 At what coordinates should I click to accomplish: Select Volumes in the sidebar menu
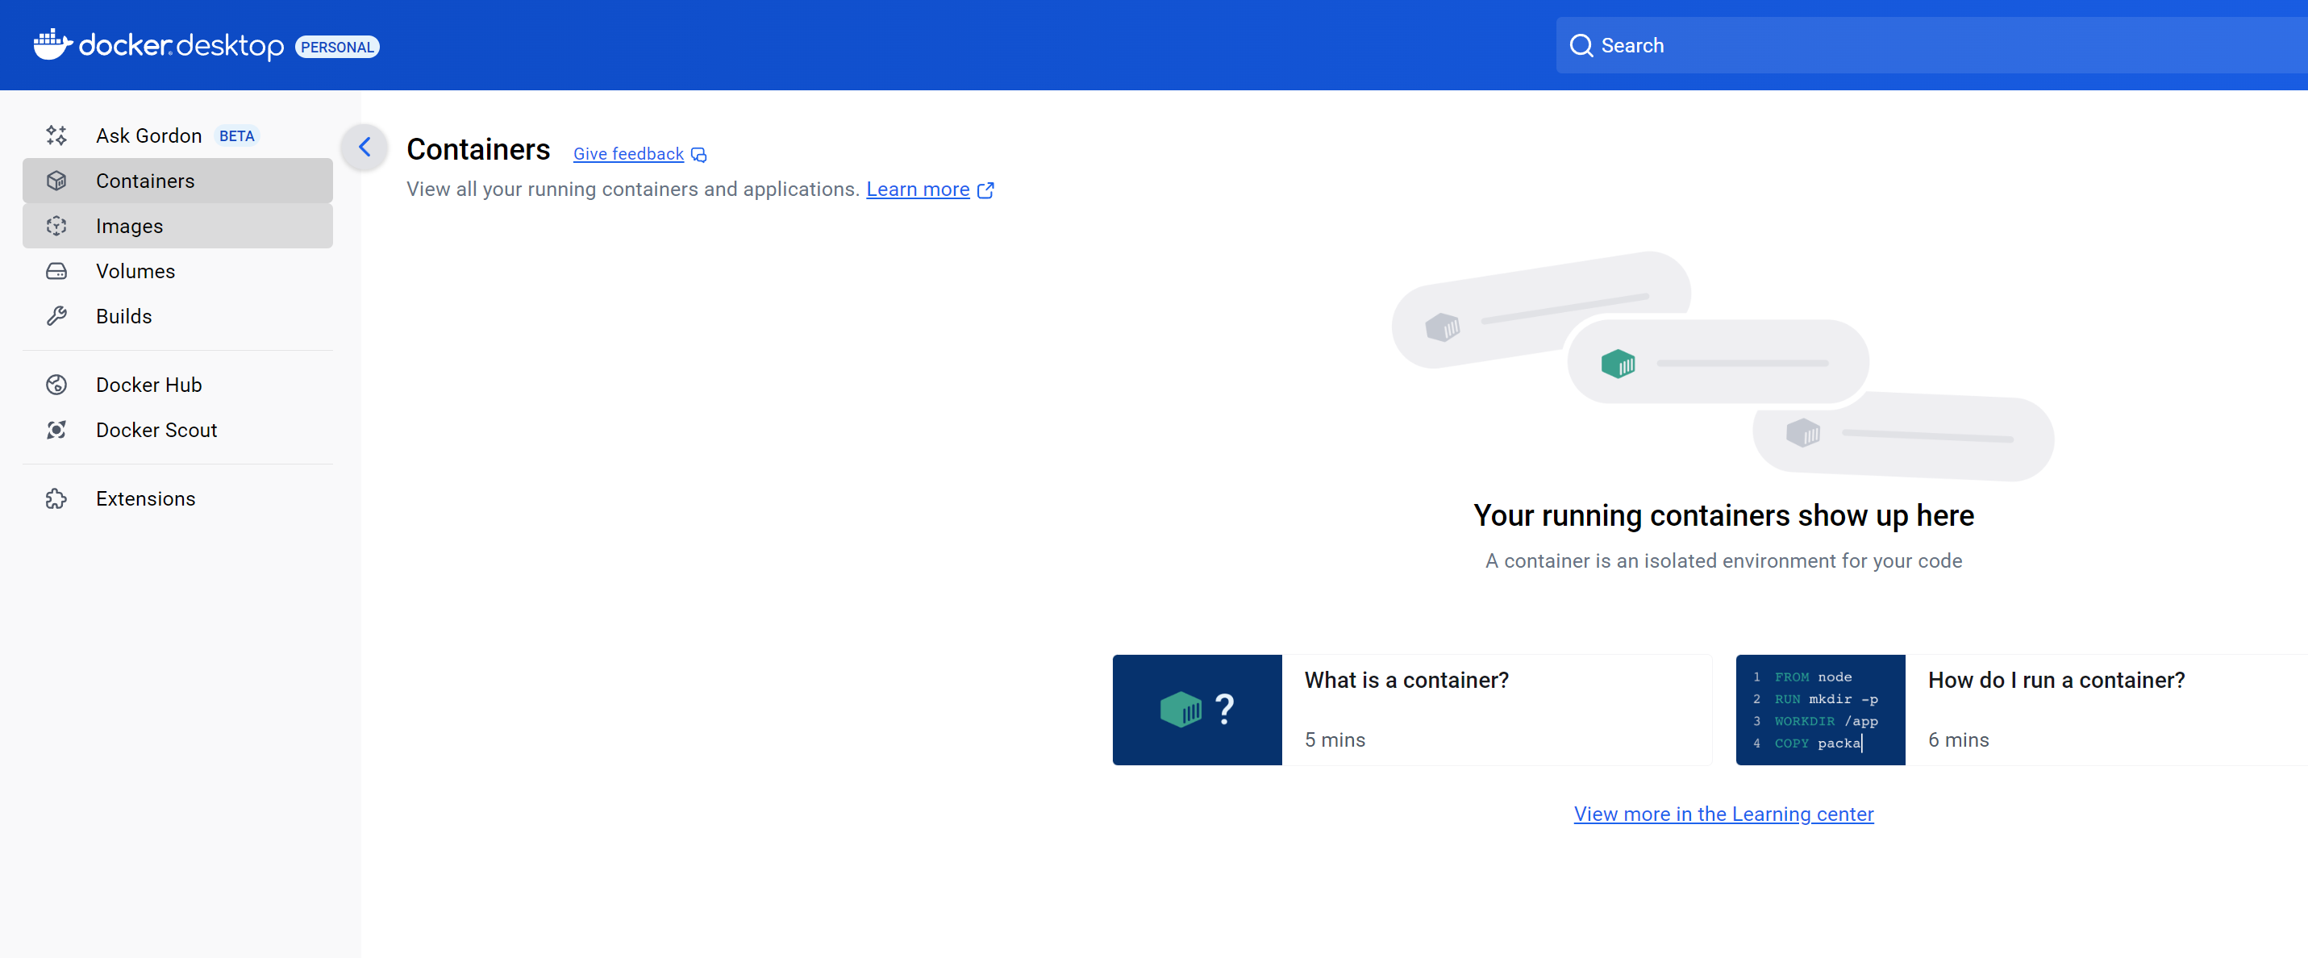pos(135,271)
